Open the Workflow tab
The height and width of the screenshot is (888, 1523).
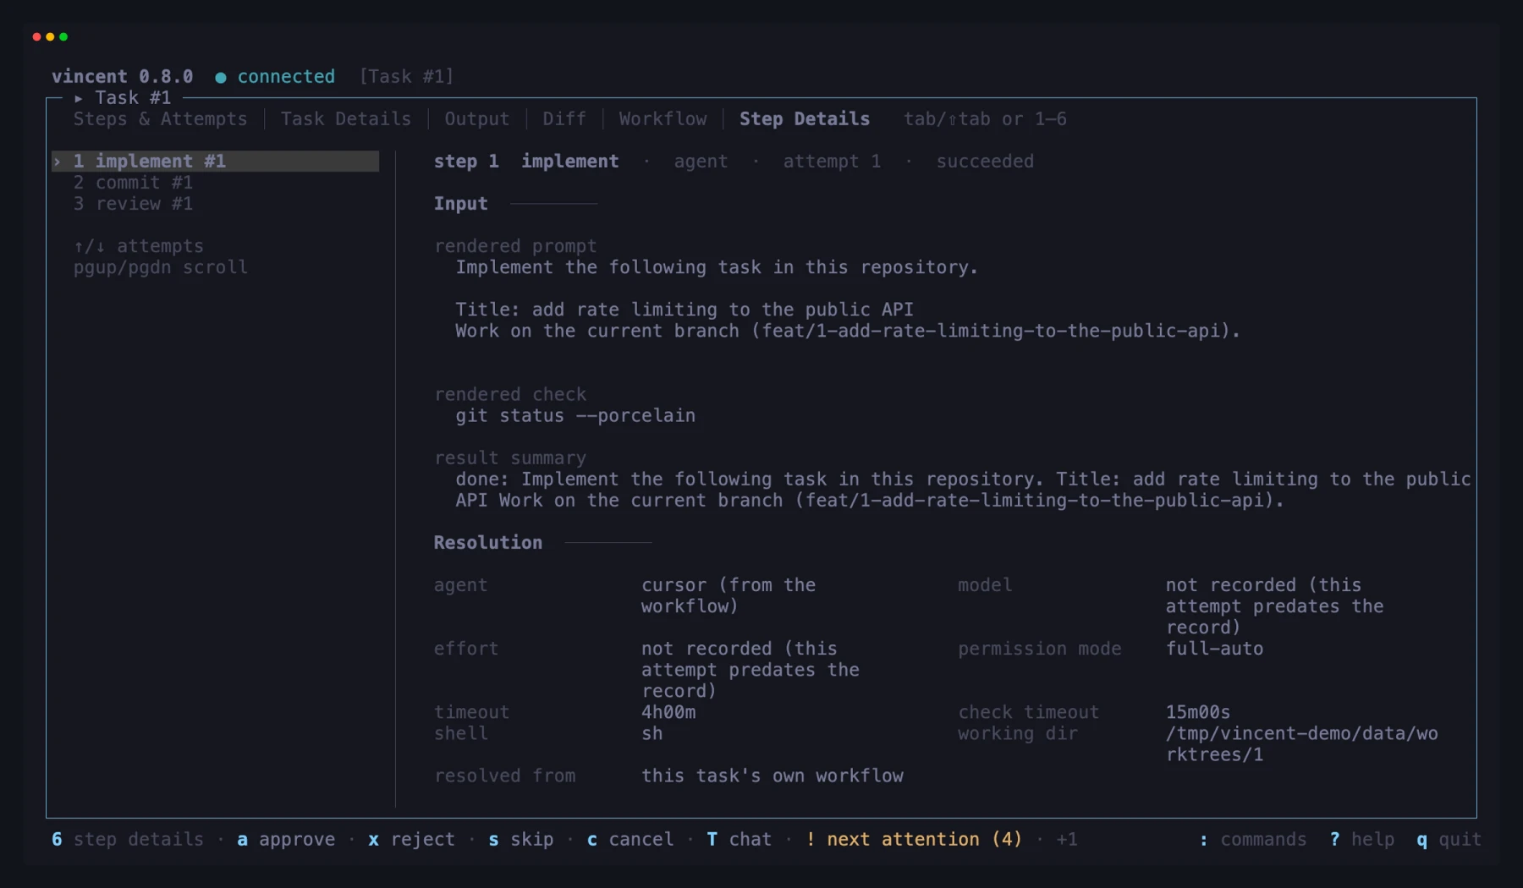point(663,119)
